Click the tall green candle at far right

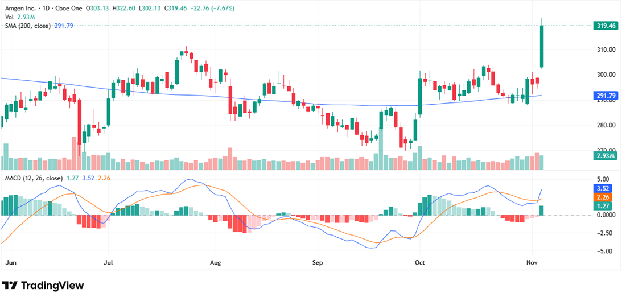tap(542, 46)
